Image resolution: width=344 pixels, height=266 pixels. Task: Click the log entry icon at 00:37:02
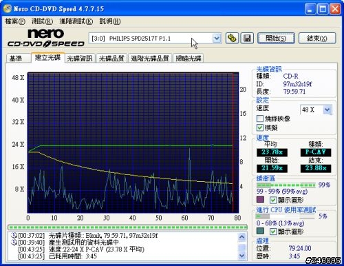point(14,235)
